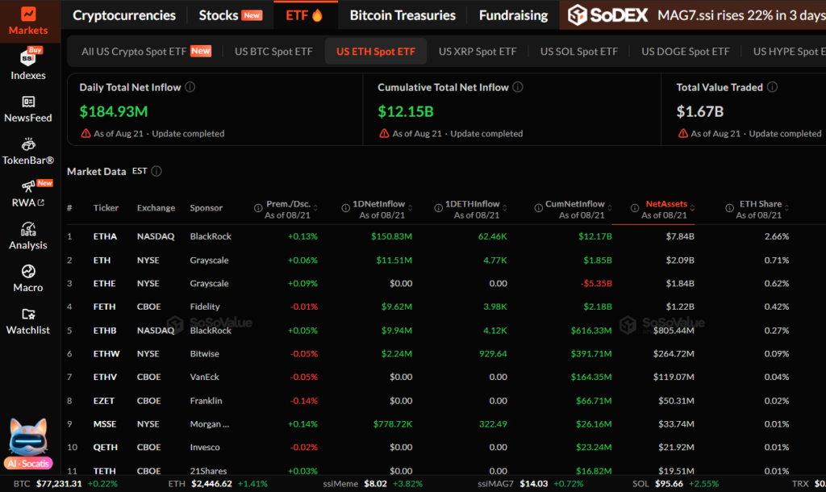Open the Indexes sidebar icon

coord(28,57)
